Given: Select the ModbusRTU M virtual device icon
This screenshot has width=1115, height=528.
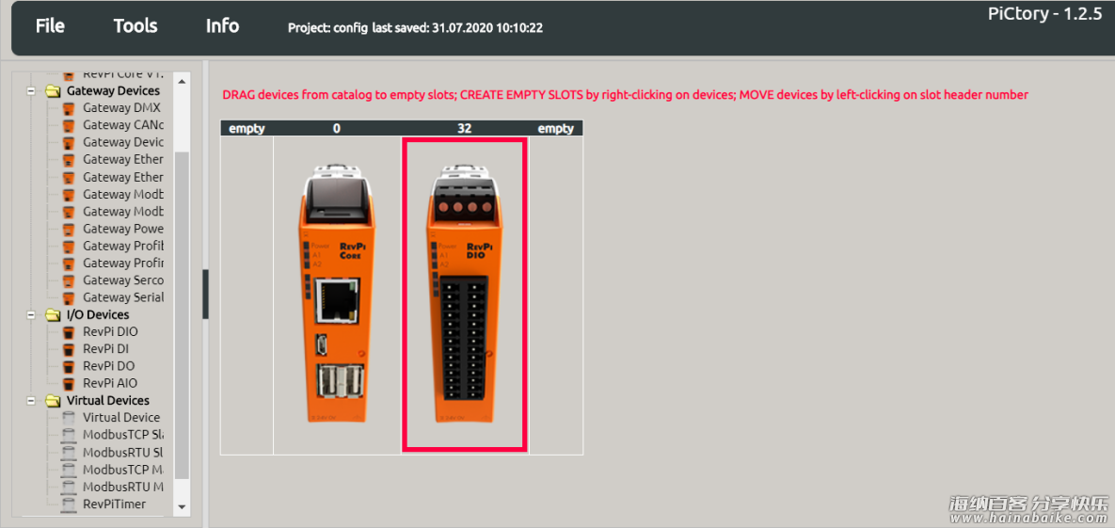Looking at the screenshot, I should (x=69, y=487).
